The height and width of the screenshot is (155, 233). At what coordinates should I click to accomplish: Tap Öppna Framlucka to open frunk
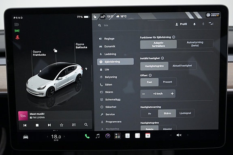(39, 53)
